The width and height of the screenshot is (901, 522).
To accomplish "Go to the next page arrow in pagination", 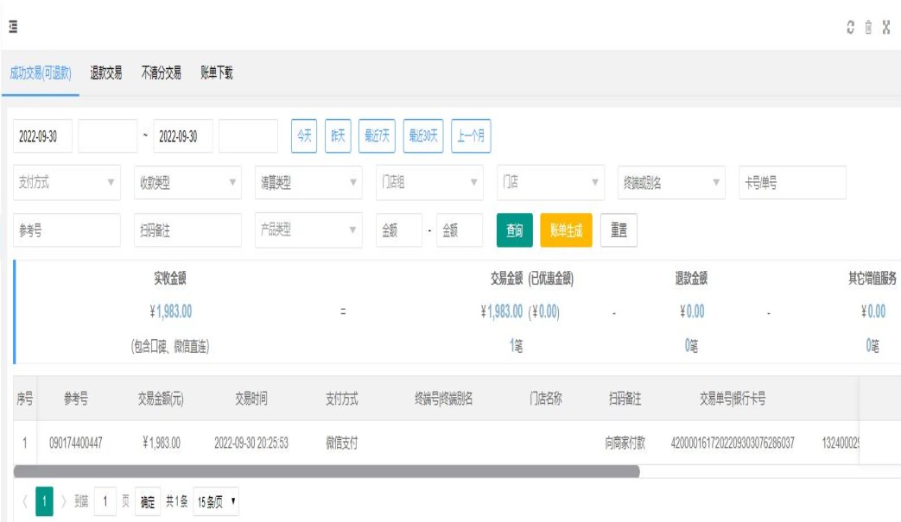I will click(63, 501).
